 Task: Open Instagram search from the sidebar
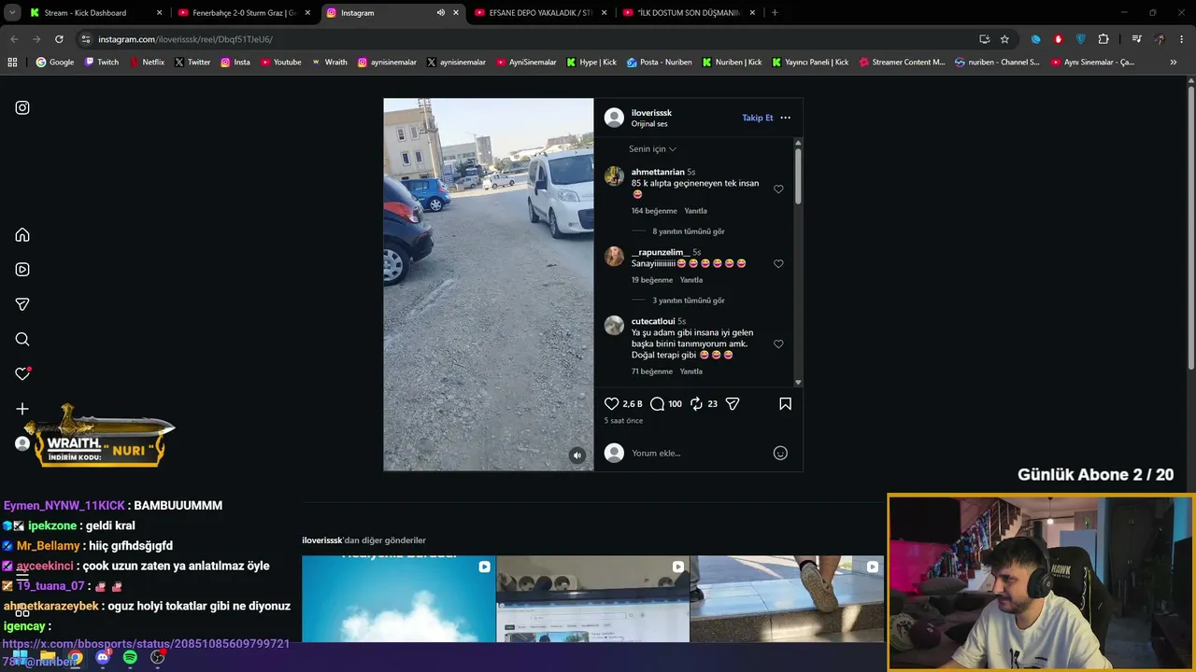click(x=22, y=340)
